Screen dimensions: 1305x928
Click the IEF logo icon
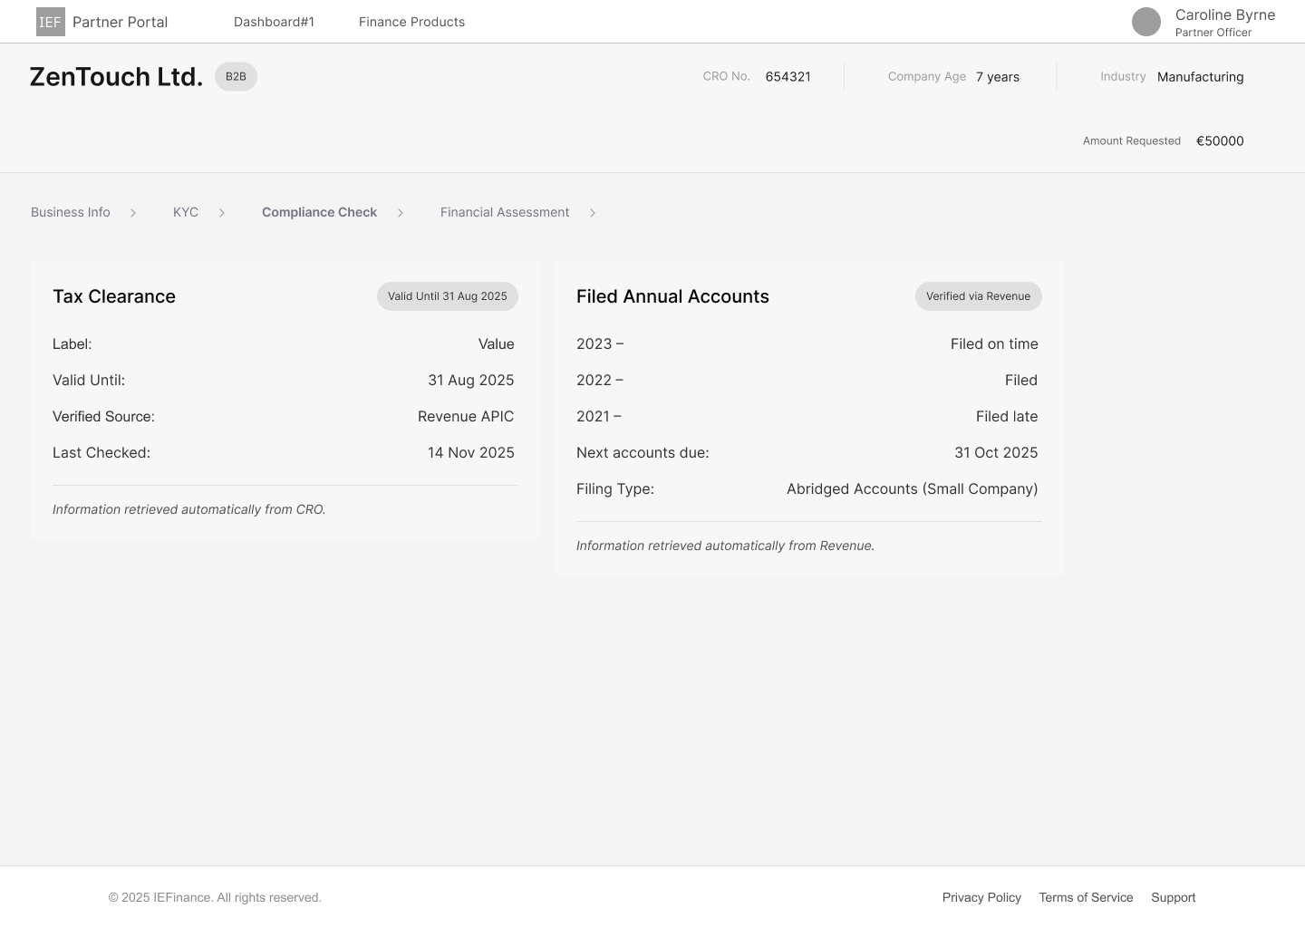point(50,22)
